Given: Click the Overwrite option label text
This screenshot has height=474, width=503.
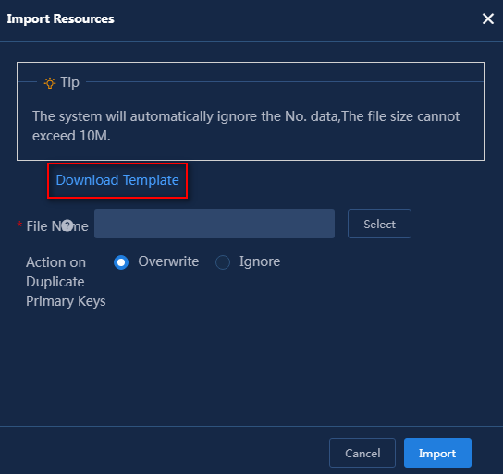Looking at the screenshot, I should pyautogui.click(x=168, y=261).
